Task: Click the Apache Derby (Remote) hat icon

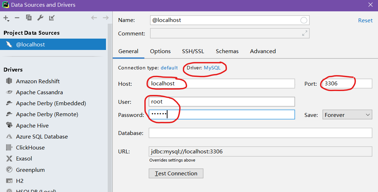Action: point(9,114)
